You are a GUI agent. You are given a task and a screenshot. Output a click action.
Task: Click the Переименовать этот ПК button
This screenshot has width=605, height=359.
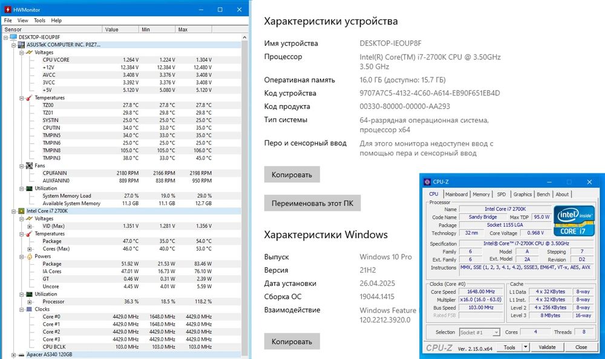click(312, 203)
